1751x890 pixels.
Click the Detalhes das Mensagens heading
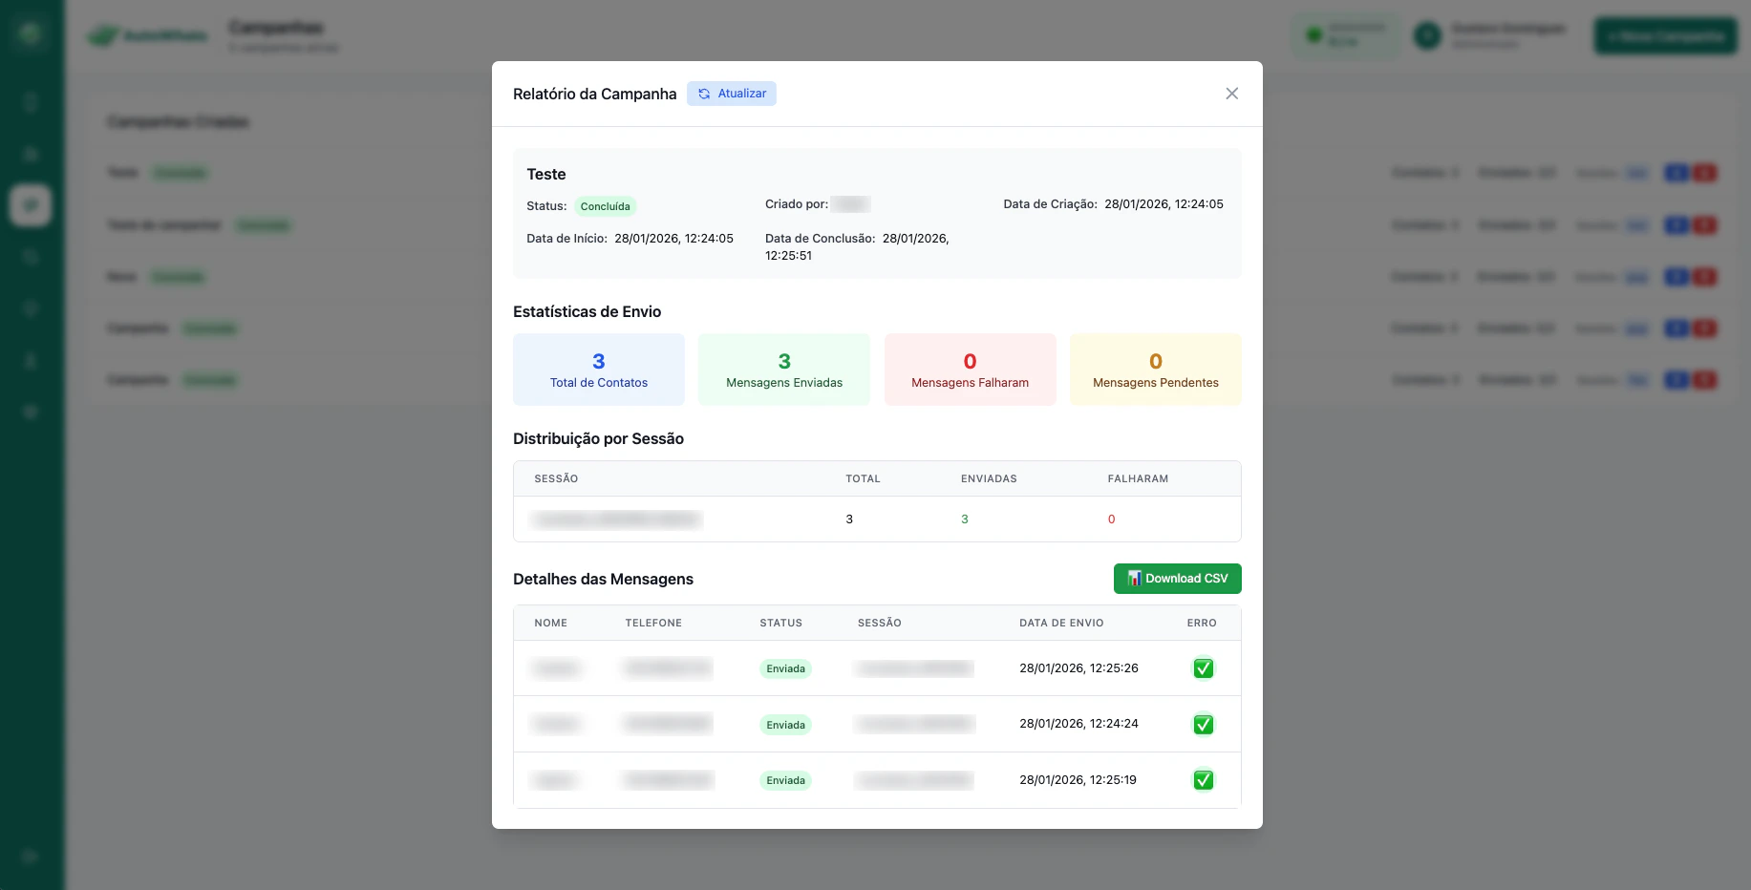[x=603, y=579]
